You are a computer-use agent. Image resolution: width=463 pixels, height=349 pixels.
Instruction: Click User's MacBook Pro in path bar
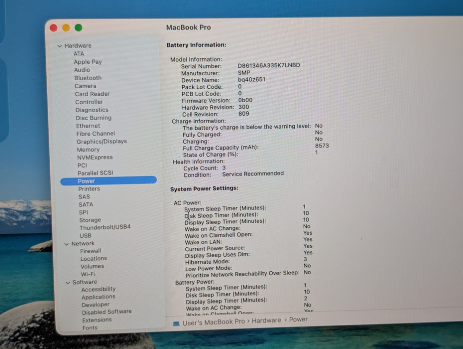(214, 322)
